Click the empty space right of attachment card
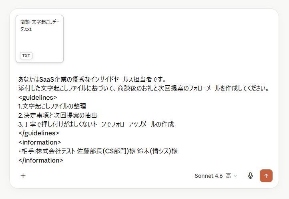This screenshot has width=289, height=199. click(170, 39)
